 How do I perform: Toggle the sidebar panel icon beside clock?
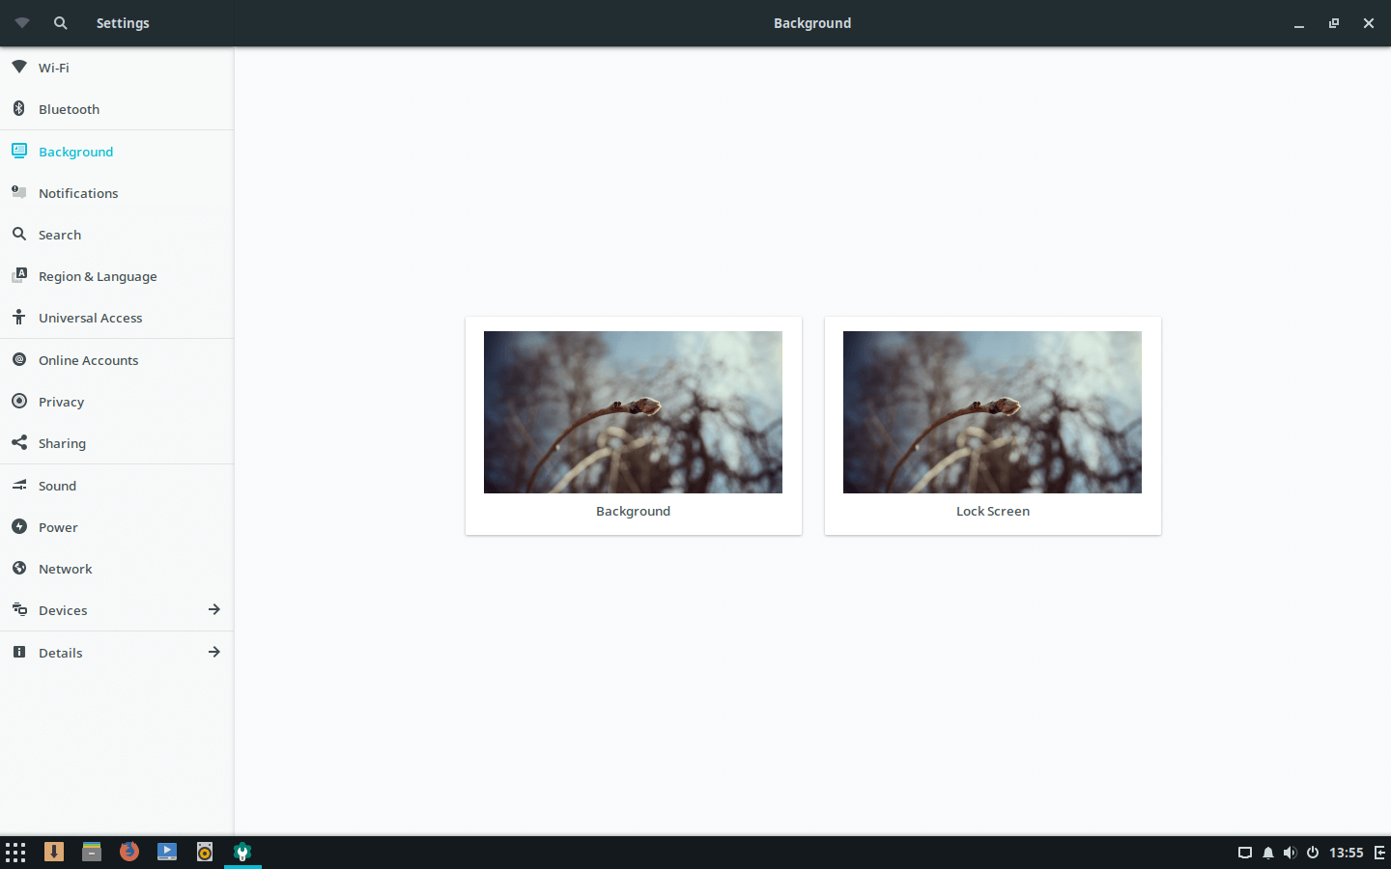click(x=1380, y=853)
